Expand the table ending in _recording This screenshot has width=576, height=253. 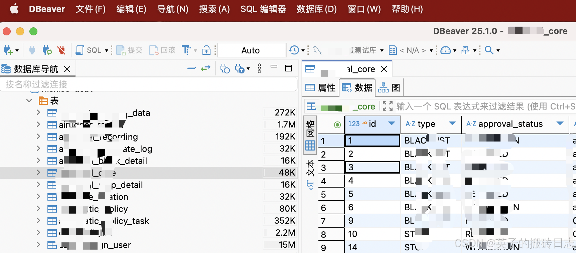[x=38, y=137]
